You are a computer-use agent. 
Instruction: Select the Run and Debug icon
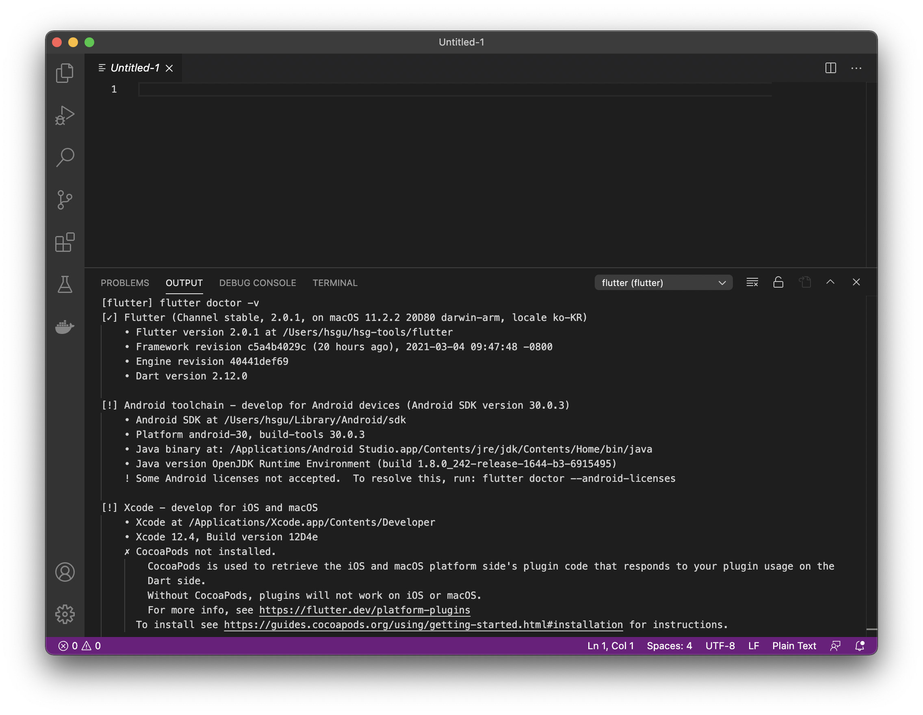pos(65,115)
